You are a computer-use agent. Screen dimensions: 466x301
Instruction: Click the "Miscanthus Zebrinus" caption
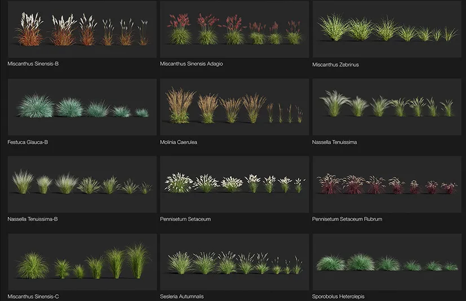click(x=335, y=65)
